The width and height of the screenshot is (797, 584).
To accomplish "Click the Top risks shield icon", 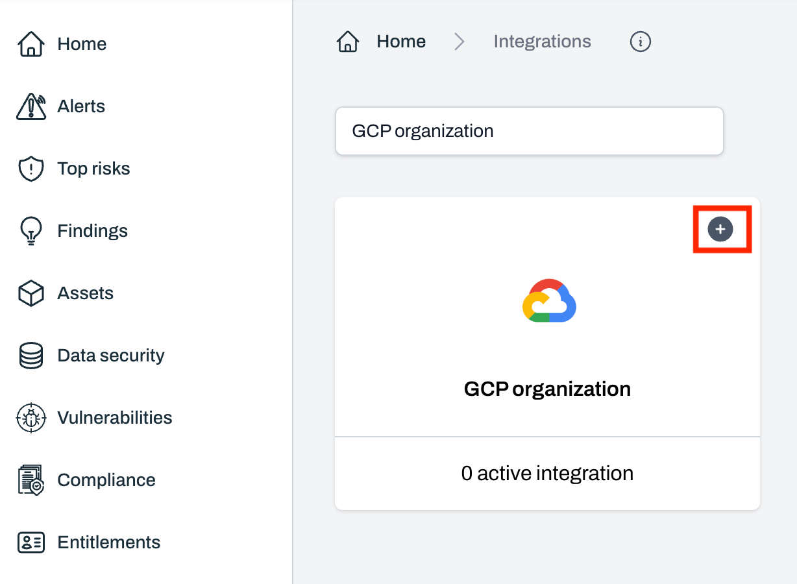I will [31, 169].
